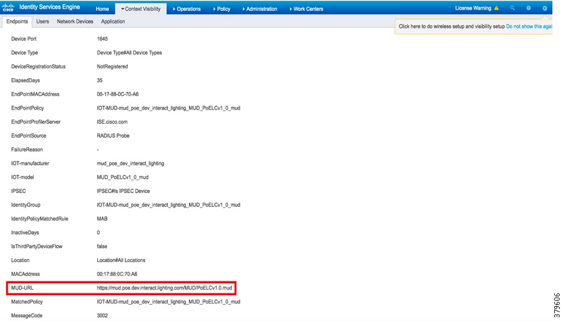
Task: Expand the Policy menu
Action: 222,8
